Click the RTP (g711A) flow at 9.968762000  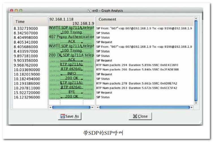tap(71, 64)
